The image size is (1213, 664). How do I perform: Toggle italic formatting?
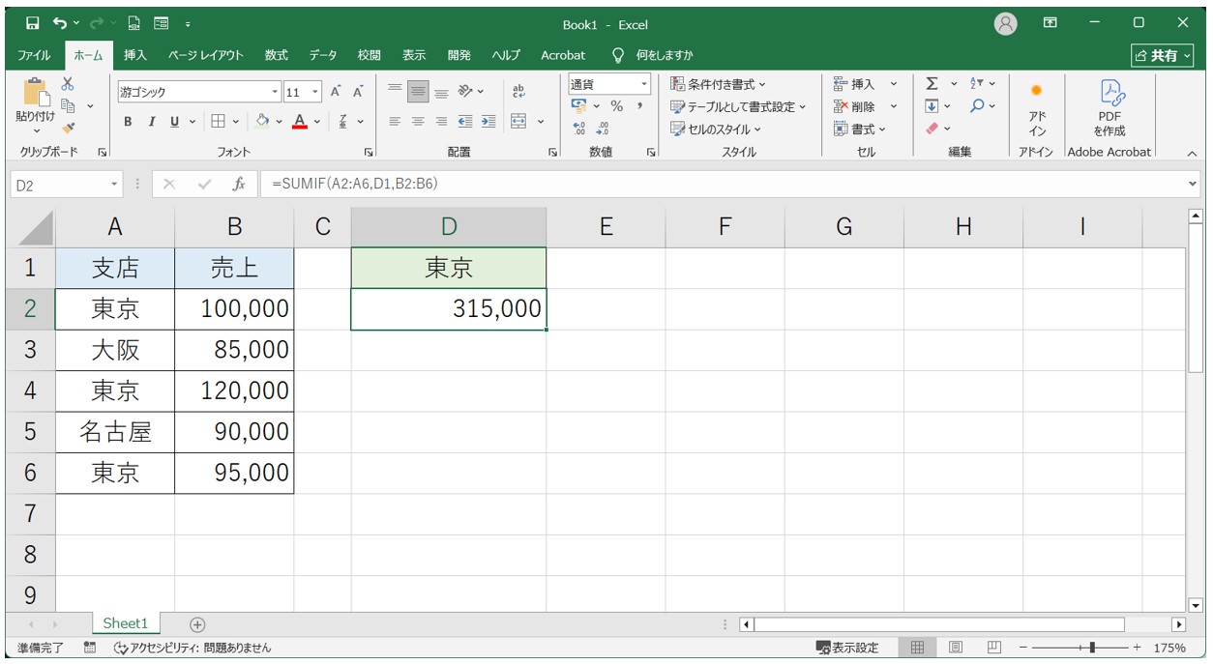coord(151,122)
